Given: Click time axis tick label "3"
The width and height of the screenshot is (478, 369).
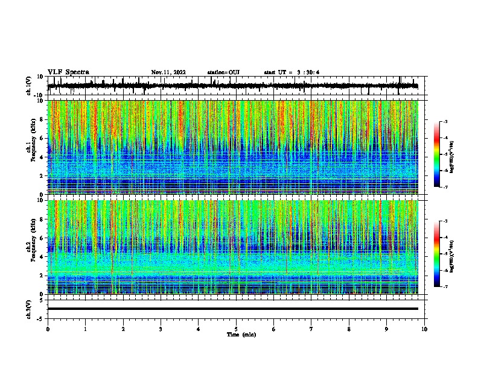Looking at the screenshot, I should click(x=161, y=329).
